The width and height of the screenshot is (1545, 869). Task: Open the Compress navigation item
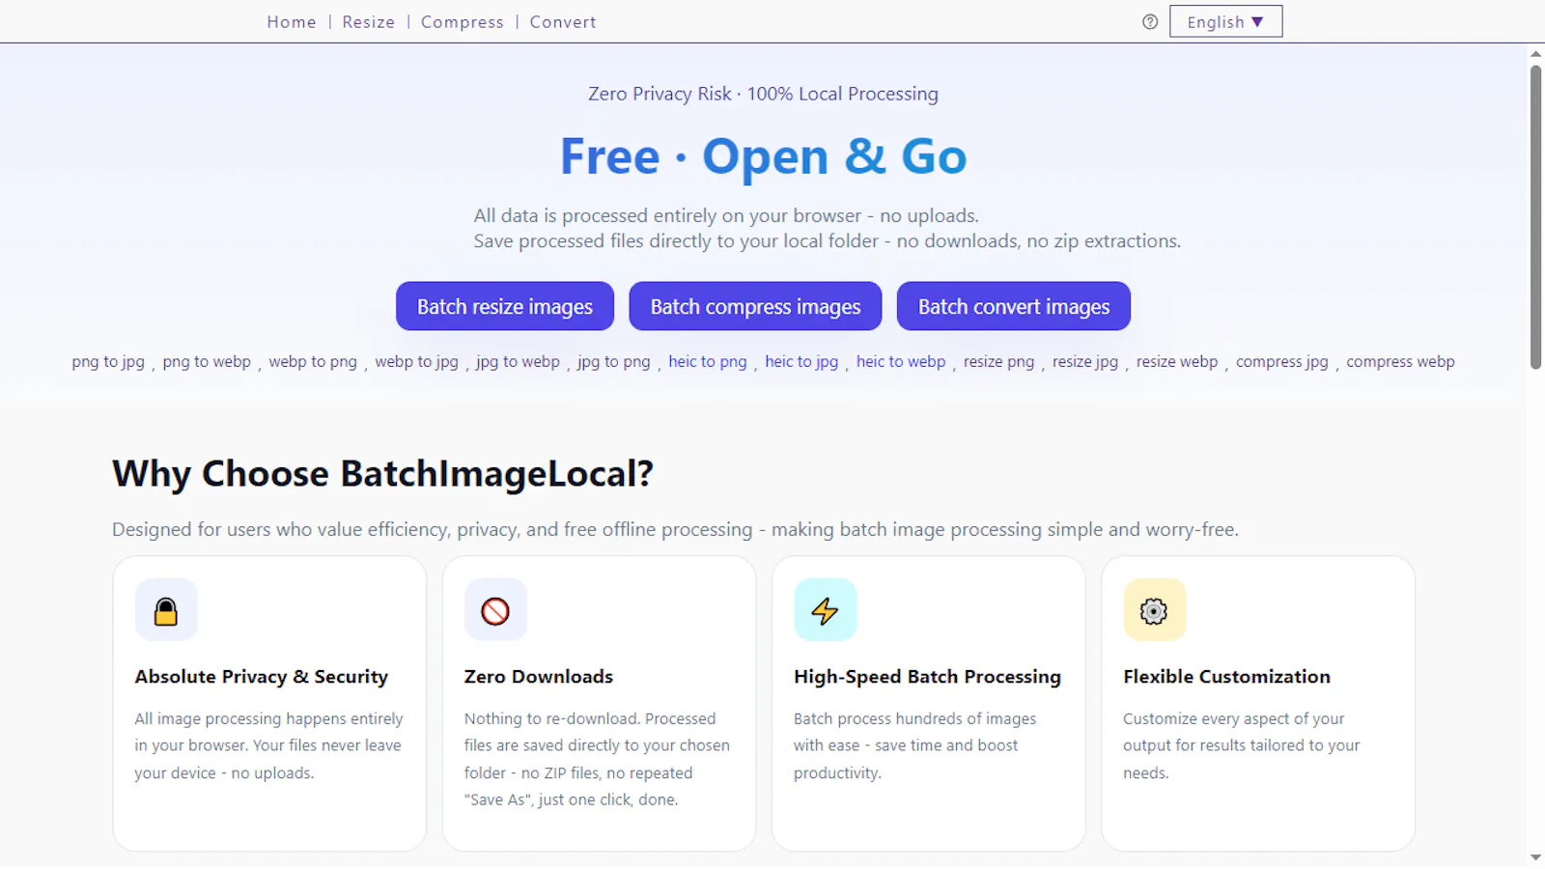[x=463, y=22]
